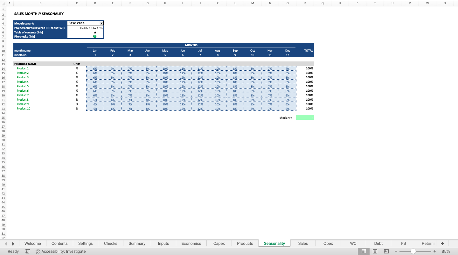Click the SALES MONTHLY SEASONALITY title
The image size is (458, 255).
[39, 14]
